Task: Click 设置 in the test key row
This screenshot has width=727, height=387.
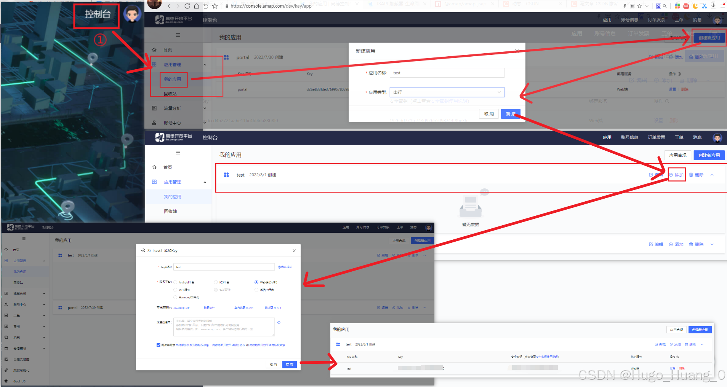Action: coord(672,368)
